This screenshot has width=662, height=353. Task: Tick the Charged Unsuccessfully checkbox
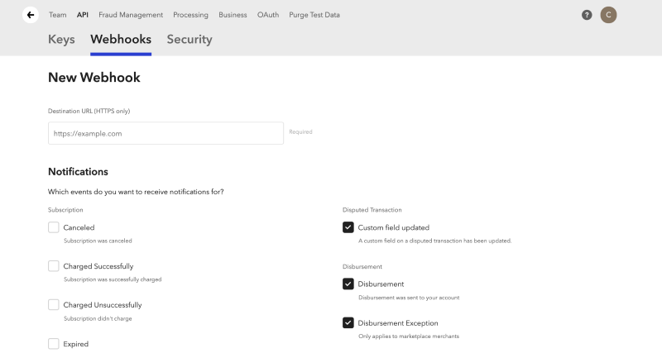54,304
